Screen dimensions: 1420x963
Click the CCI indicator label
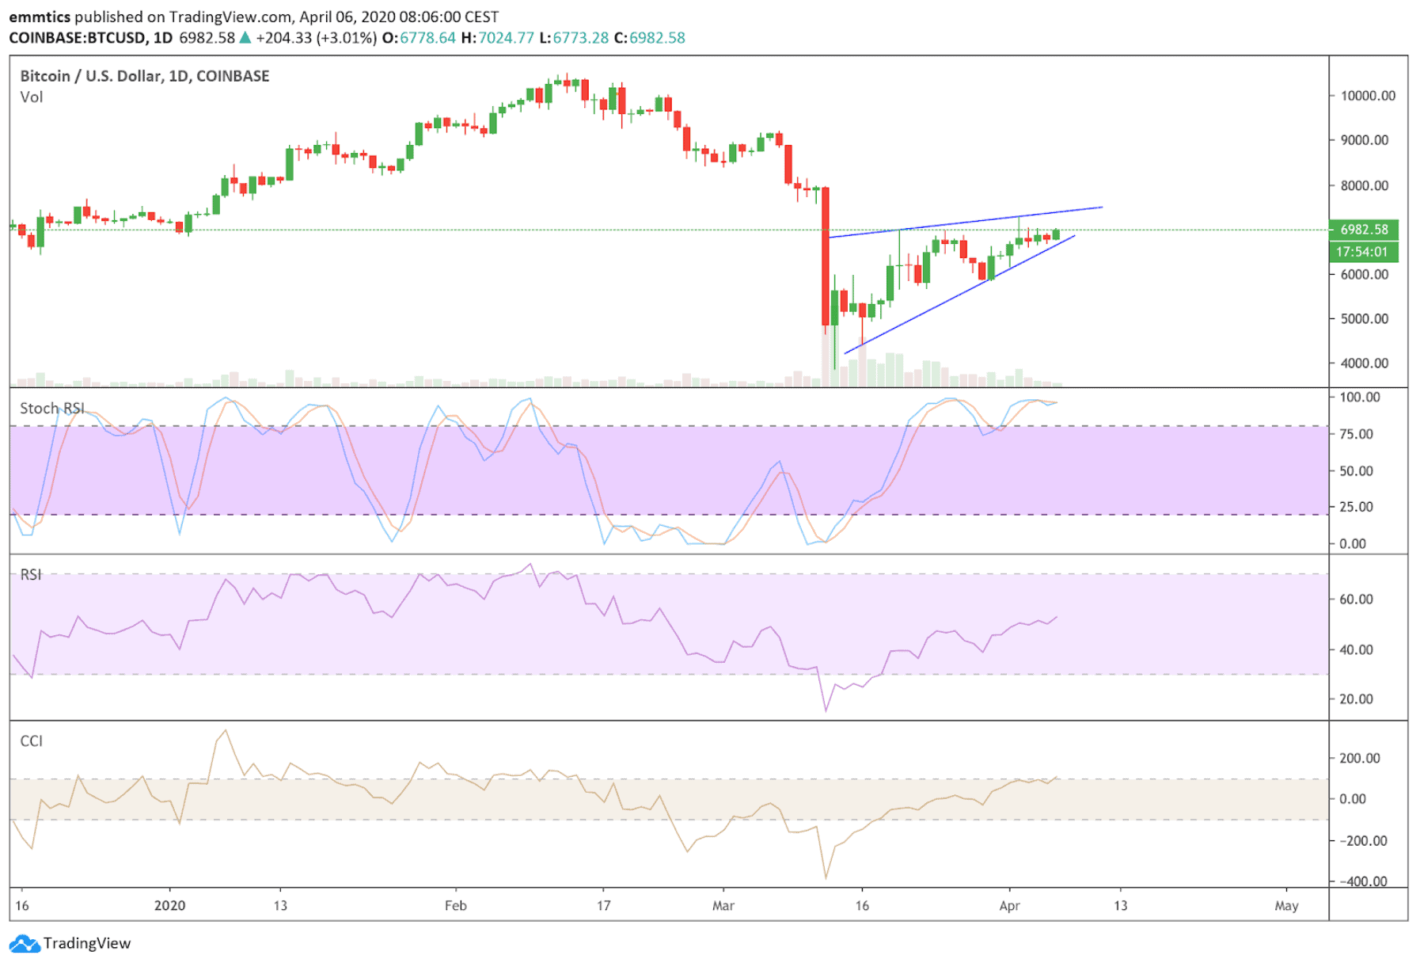pyautogui.click(x=31, y=740)
